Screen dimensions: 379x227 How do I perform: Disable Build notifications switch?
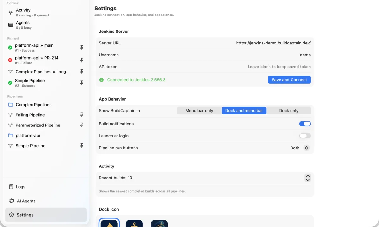coord(305,124)
